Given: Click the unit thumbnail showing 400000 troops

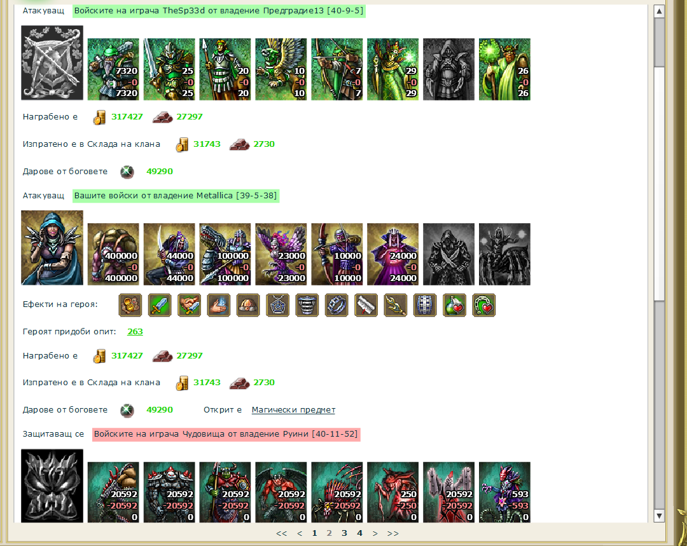Looking at the screenshot, I should [113, 254].
